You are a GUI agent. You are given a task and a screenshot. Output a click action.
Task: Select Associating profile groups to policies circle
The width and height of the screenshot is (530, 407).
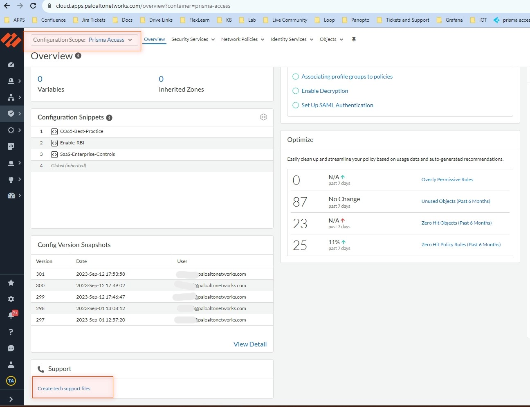tap(296, 76)
